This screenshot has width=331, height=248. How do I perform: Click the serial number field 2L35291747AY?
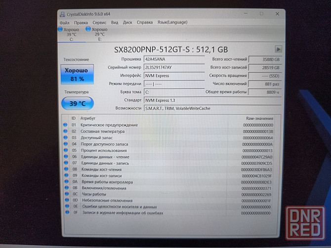(x=174, y=68)
